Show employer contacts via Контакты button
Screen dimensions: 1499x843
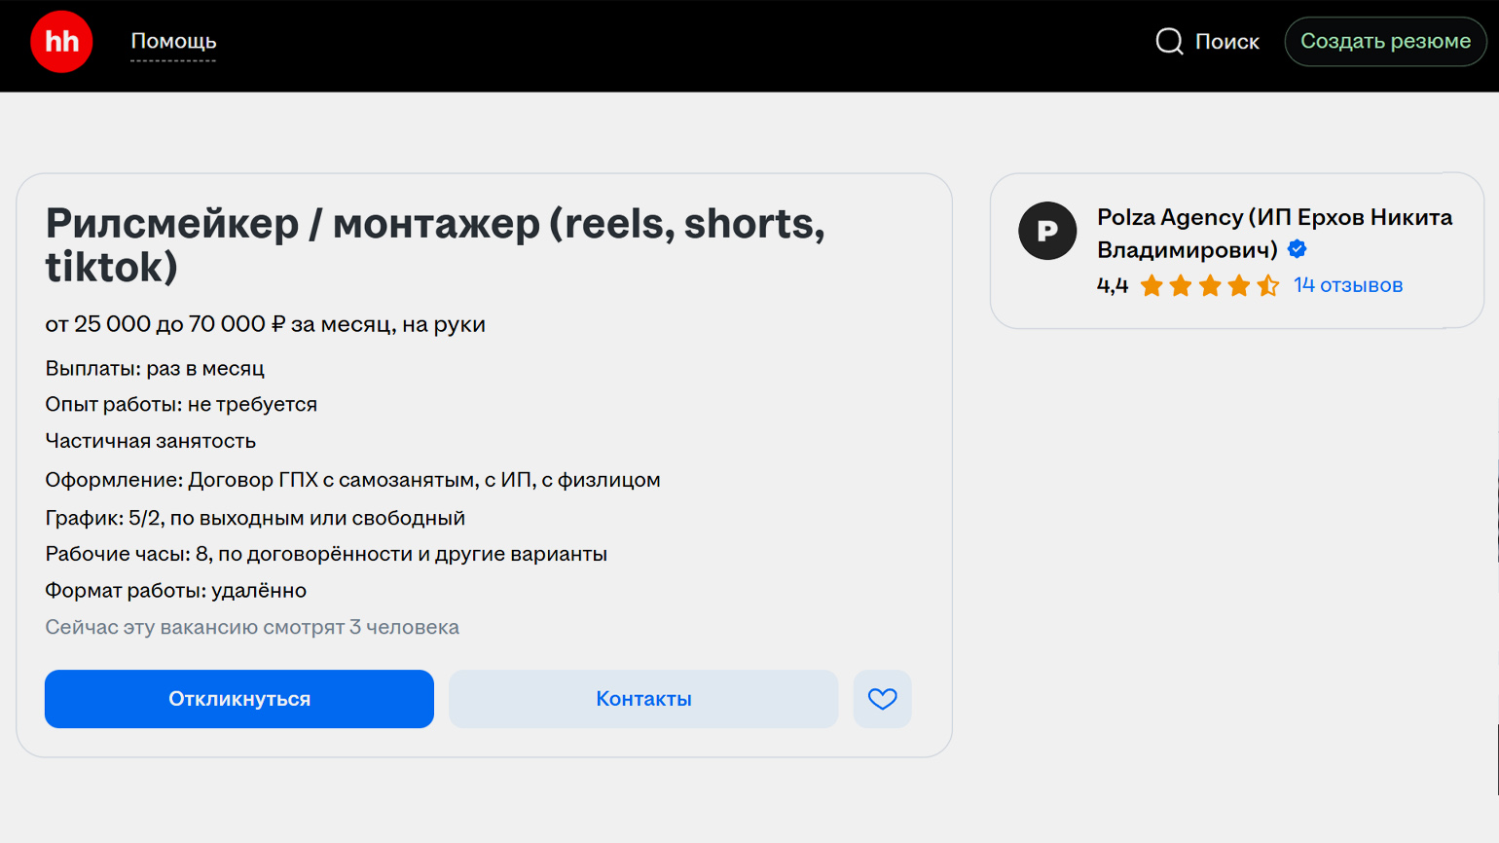click(643, 699)
